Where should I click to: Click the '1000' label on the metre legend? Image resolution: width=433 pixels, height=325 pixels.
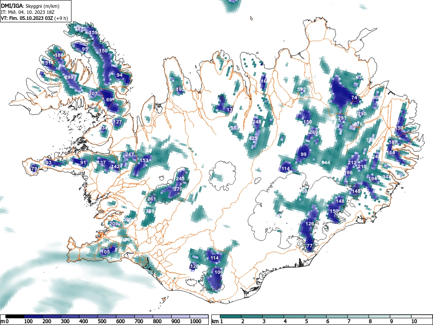coord(196,322)
